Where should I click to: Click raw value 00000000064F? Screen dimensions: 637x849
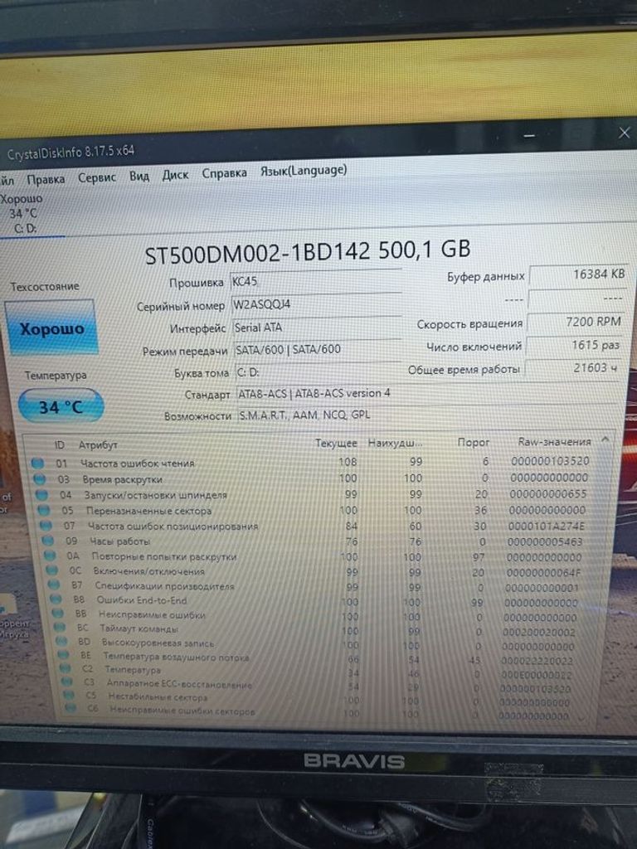tap(543, 572)
